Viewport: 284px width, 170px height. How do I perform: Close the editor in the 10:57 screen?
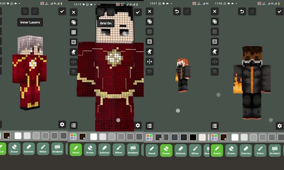tap(150, 12)
